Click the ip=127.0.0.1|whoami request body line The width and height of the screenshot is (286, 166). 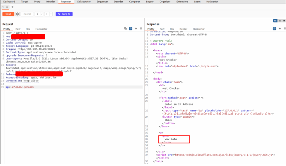coord(20,87)
